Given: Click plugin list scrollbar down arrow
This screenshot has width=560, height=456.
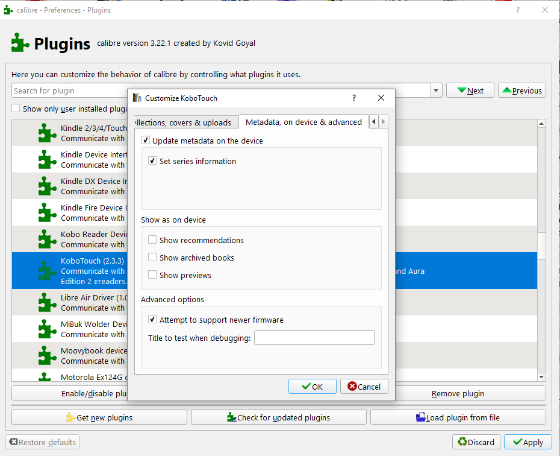Looking at the screenshot, I should coord(541,377).
